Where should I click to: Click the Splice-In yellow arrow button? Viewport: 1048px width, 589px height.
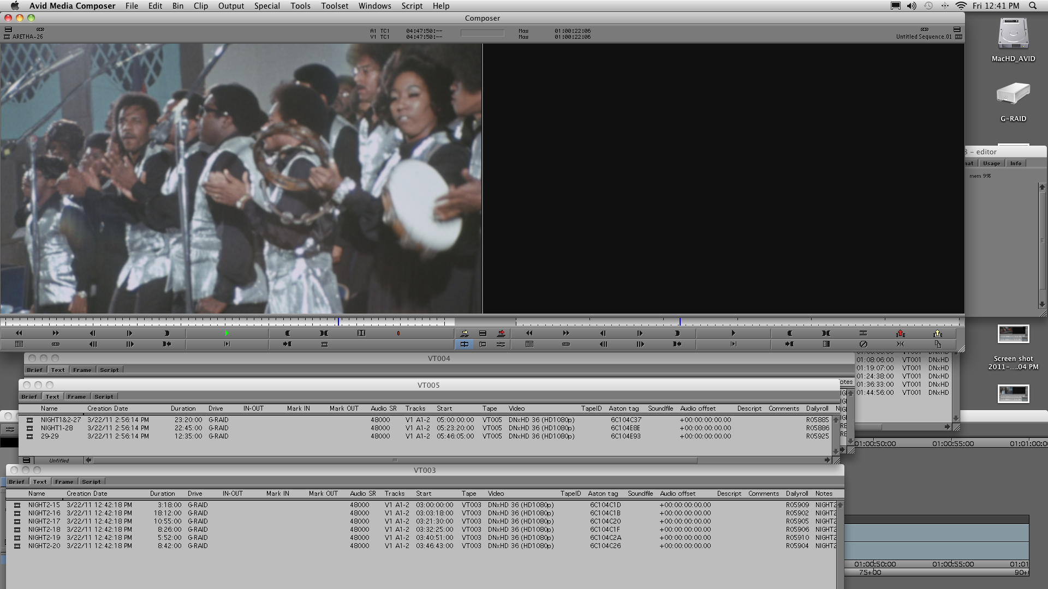465,333
